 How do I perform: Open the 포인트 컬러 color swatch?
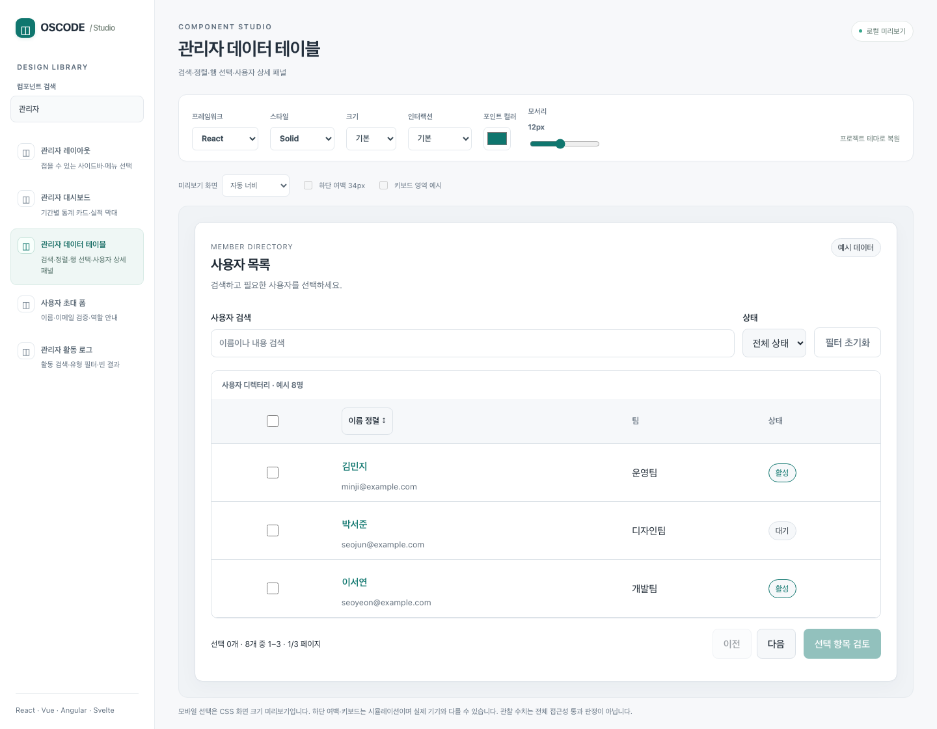click(x=497, y=139)
